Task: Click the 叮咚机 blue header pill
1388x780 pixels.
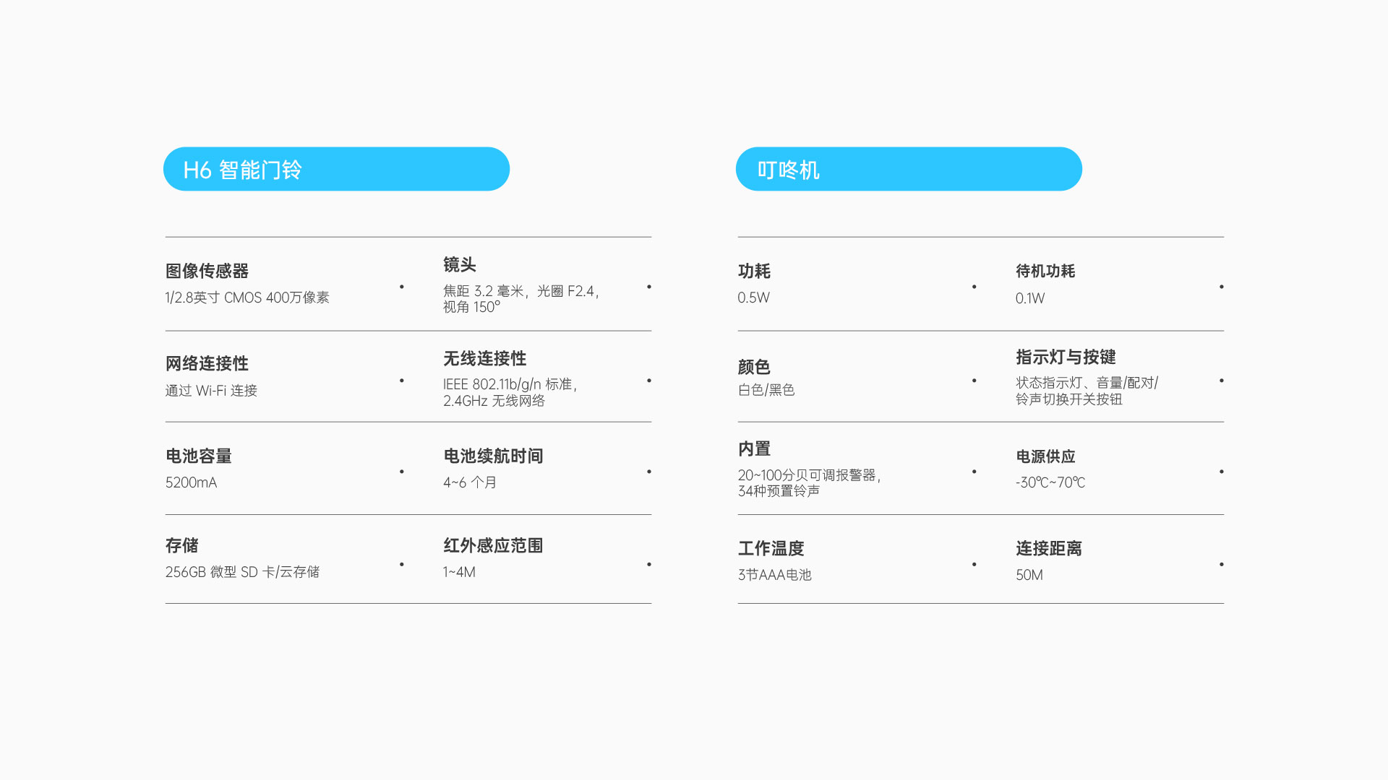Action: point(909,169)
